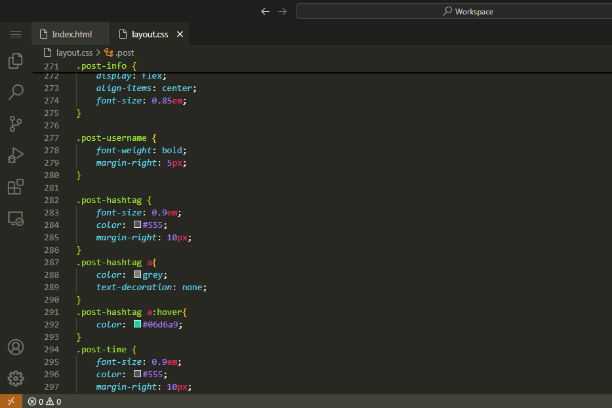Open the Accounts menu icon
Viewport: 612px width, 408px height.
(x=16, y=347)
